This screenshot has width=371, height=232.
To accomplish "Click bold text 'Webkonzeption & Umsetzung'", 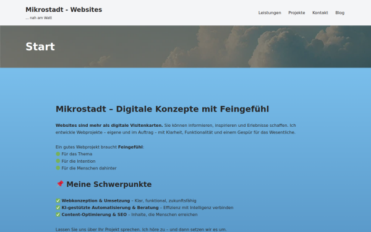I will (x=96, y=200).
